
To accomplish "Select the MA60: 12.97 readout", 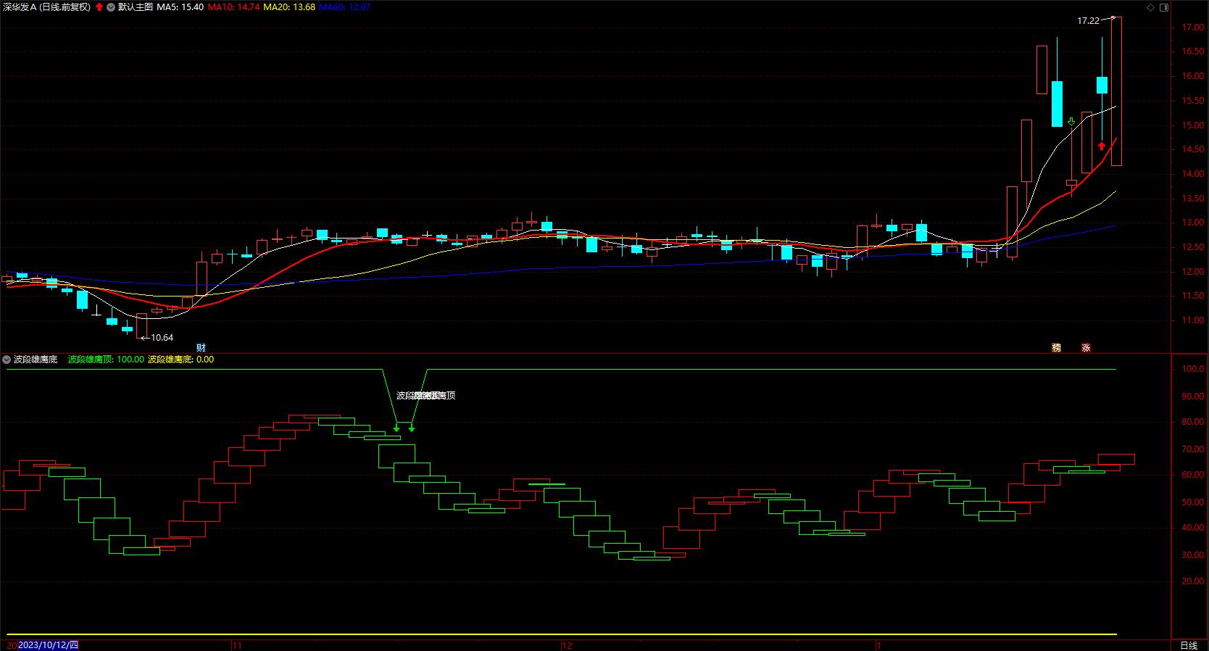I will (345, 7).
